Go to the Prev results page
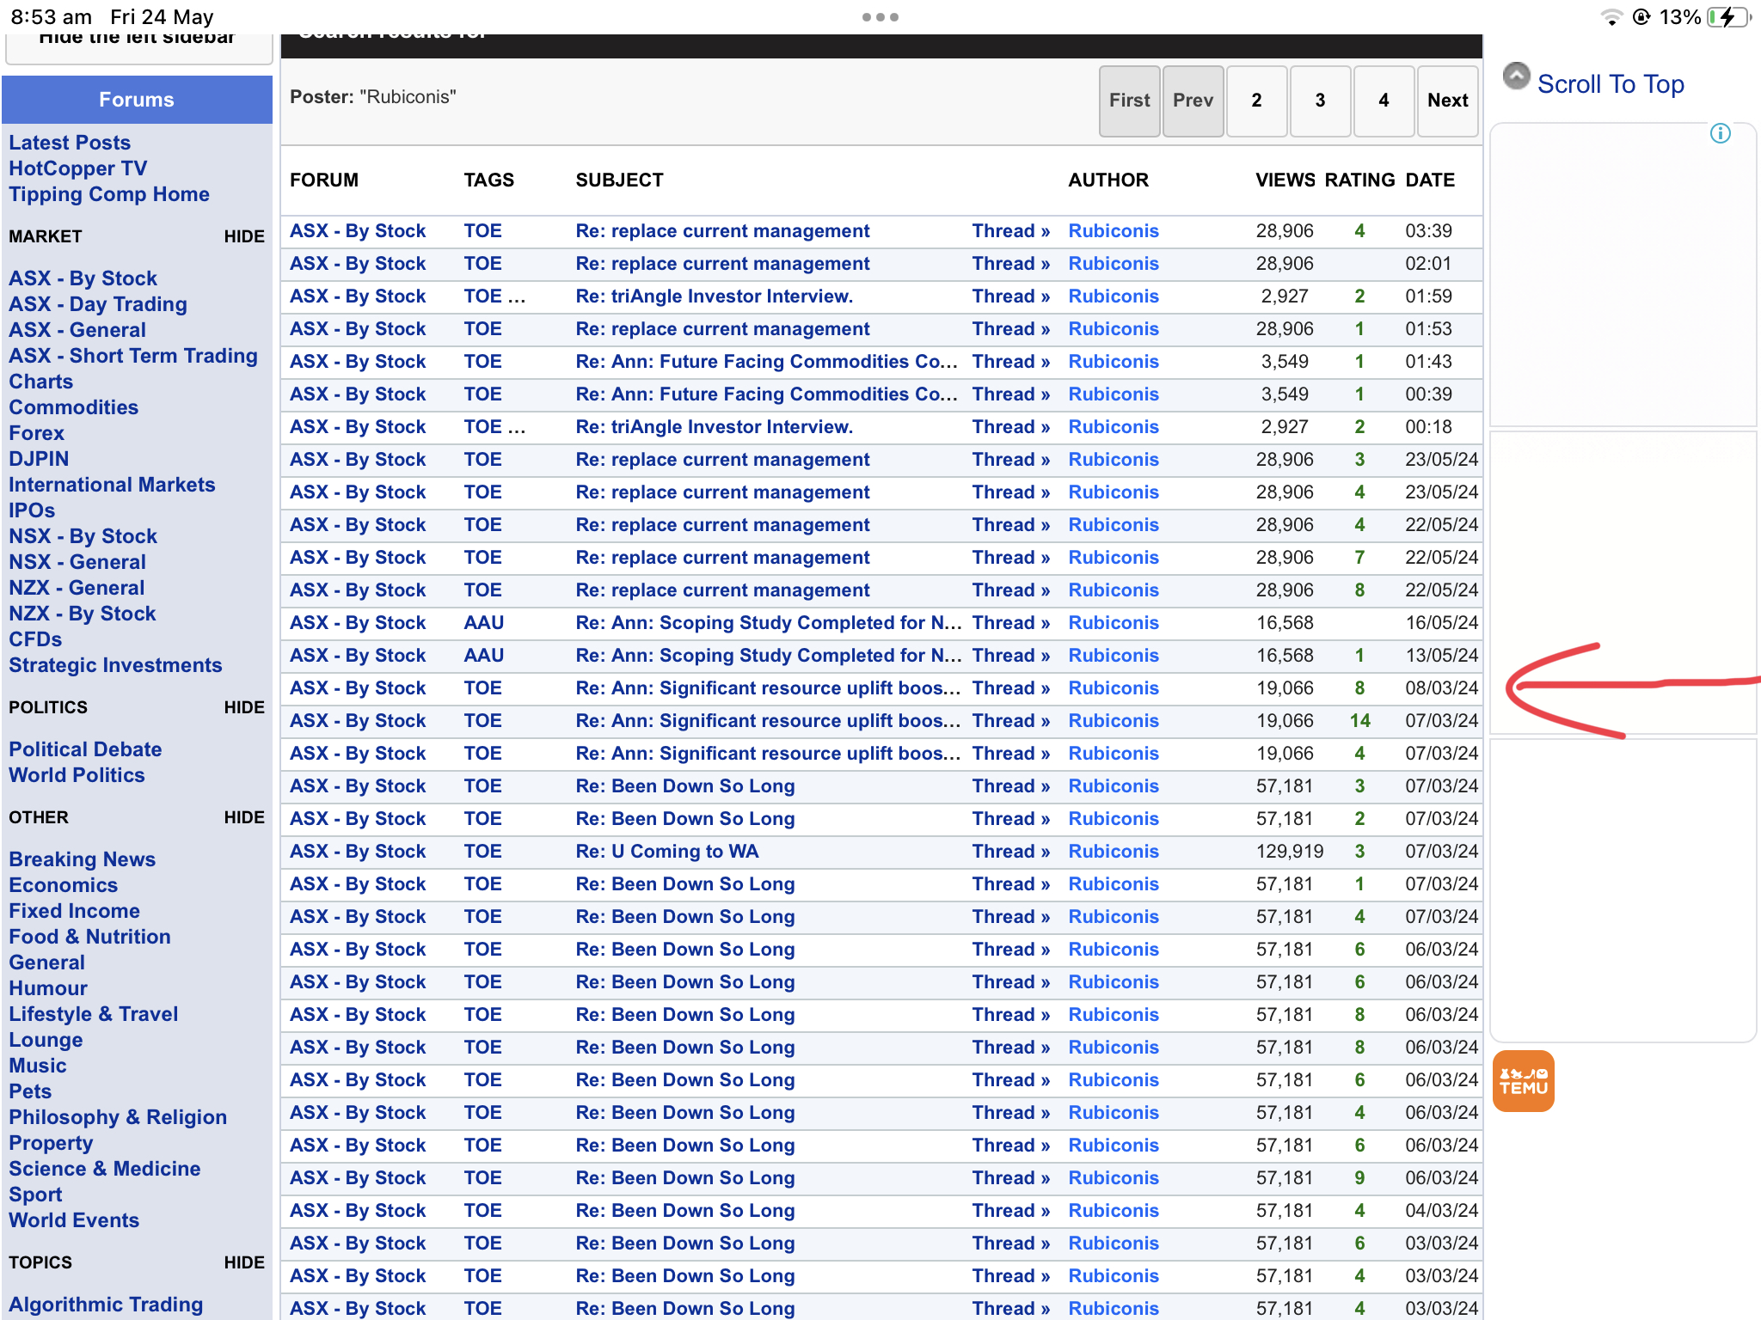The height and width of the screenshot is (1320, 1761). [x=1193, y=101]
